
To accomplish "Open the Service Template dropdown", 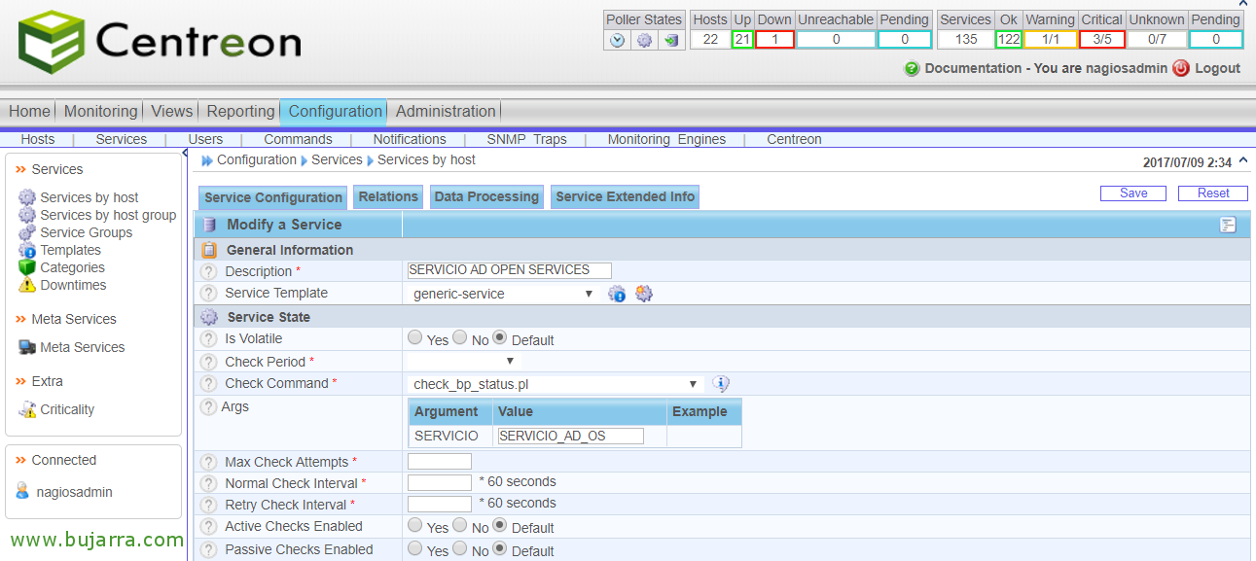I will pyautogui.click(x=502, y=294).
